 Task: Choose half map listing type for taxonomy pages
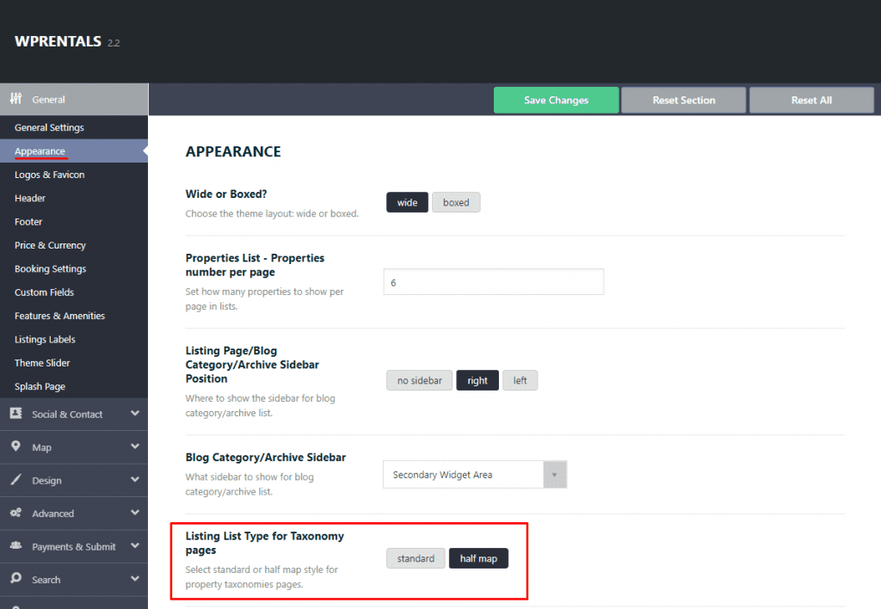478,557
